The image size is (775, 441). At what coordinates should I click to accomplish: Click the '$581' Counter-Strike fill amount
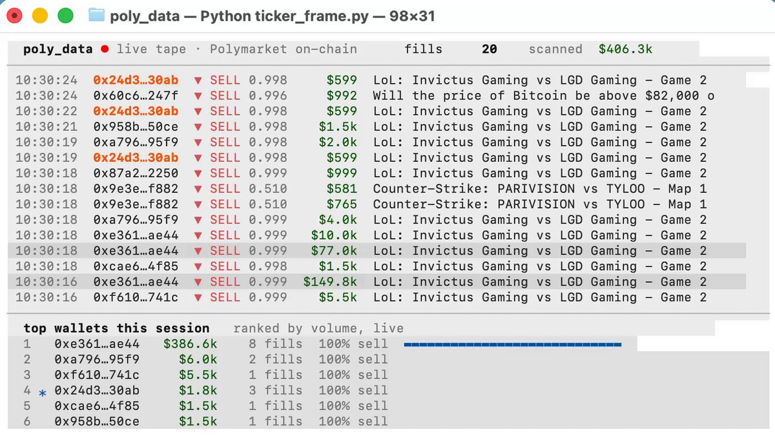[x=342, y=189]
